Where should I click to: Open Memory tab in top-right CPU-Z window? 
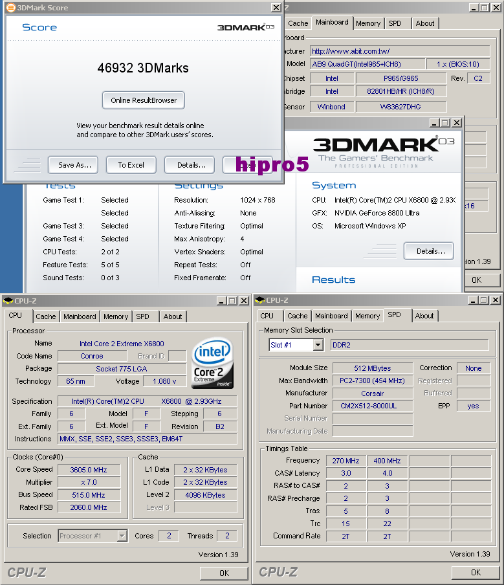coord(368,23)
